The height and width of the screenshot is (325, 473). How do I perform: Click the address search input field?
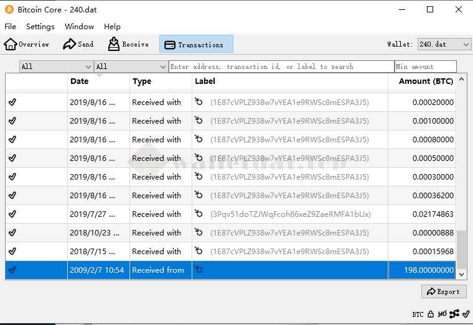281,66
